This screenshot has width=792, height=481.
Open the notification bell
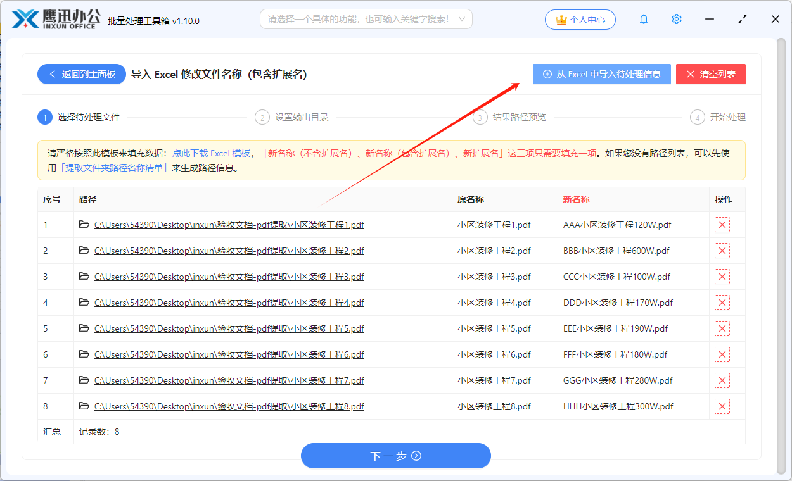643,19
